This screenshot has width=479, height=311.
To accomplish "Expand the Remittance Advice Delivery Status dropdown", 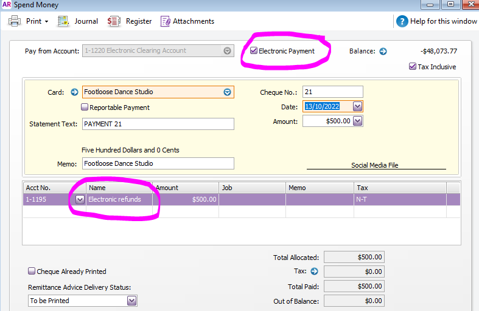I will (x=131, y=301).
